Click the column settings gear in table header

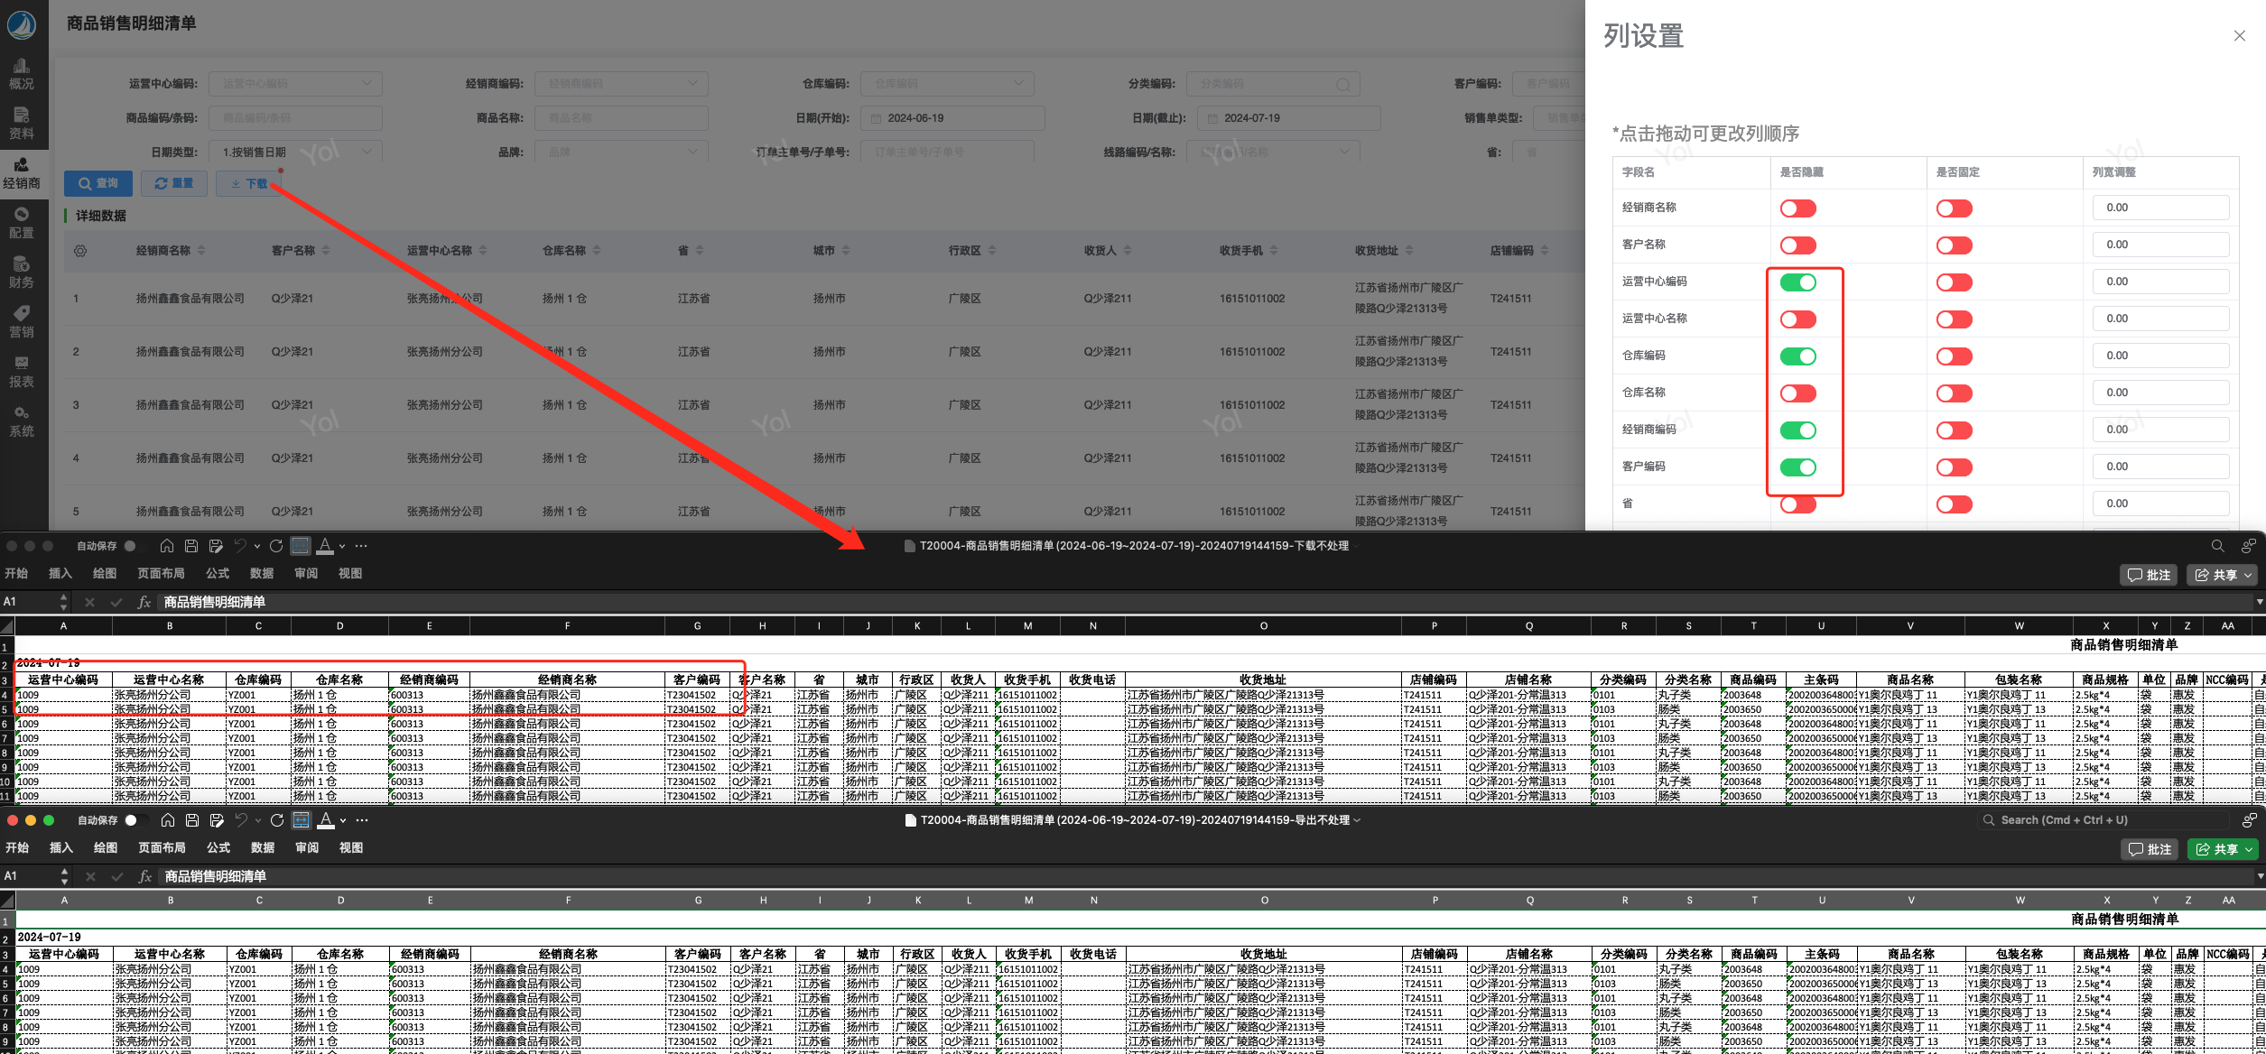(x=80, y=251)
